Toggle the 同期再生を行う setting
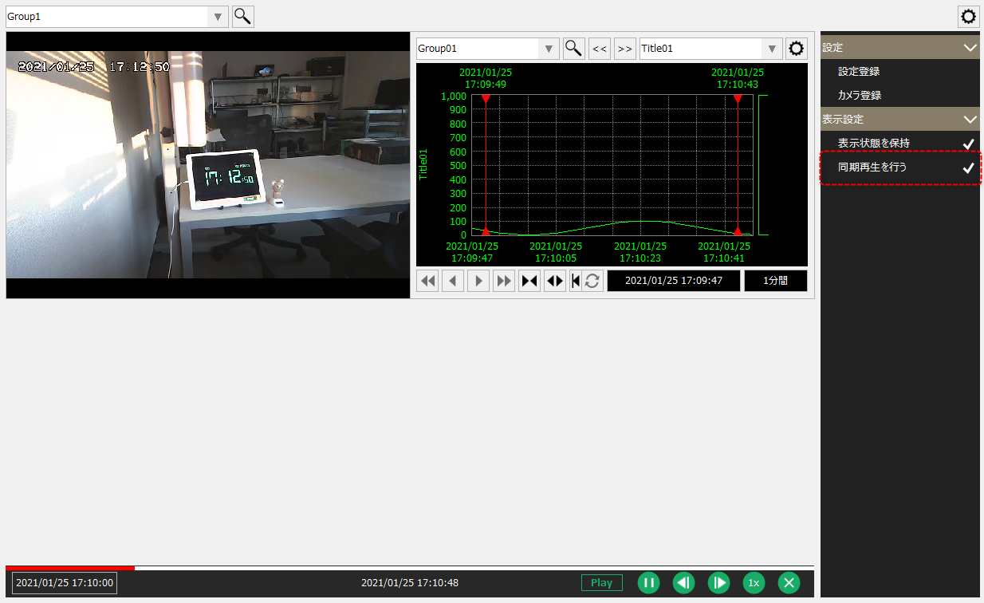This screenshot has height=603, width=984. click(899, 167)
